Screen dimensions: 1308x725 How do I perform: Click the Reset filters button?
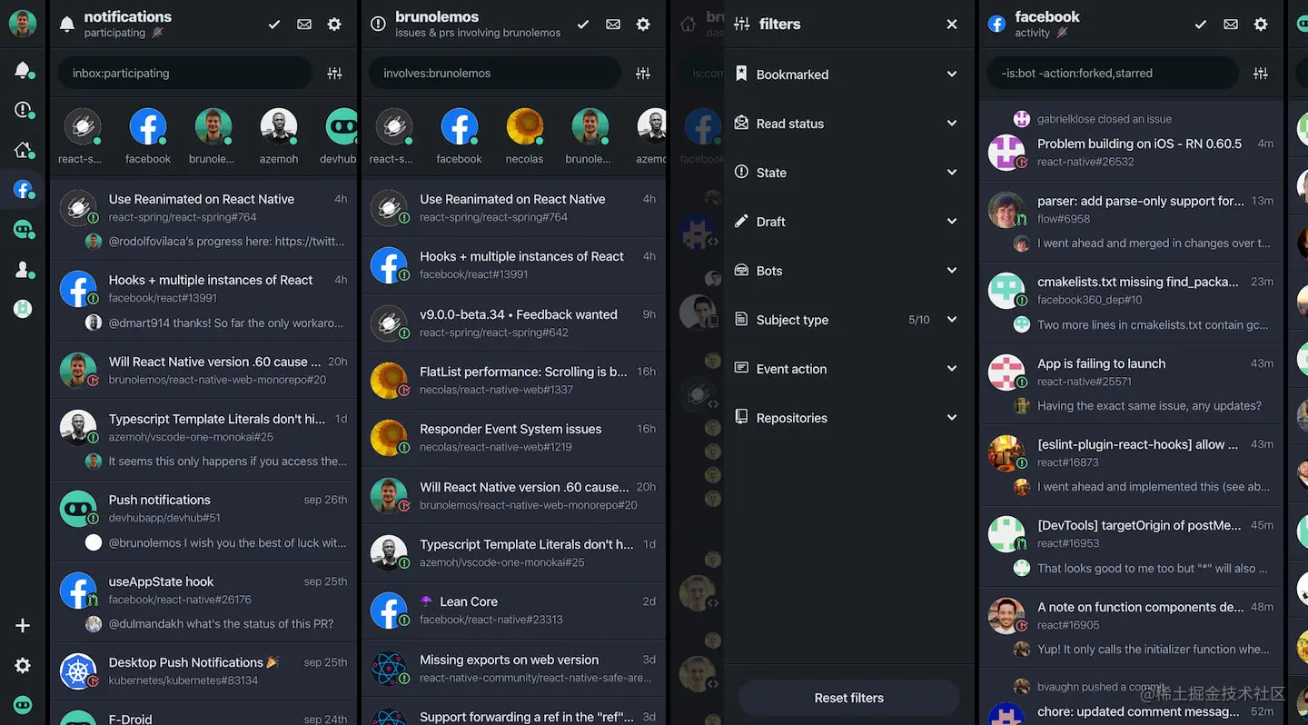848,698
